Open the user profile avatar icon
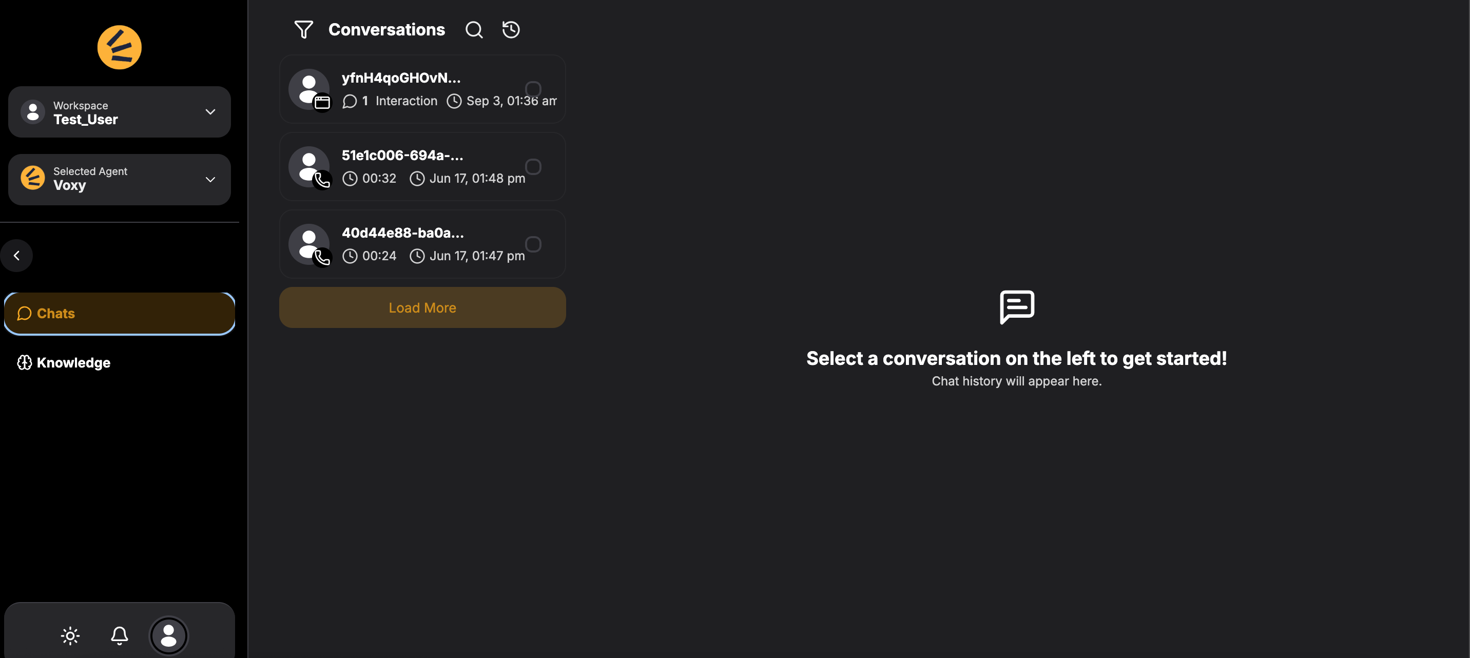Image resolution: width=1470 pixels, height=658 pixels. click(168, 635)
